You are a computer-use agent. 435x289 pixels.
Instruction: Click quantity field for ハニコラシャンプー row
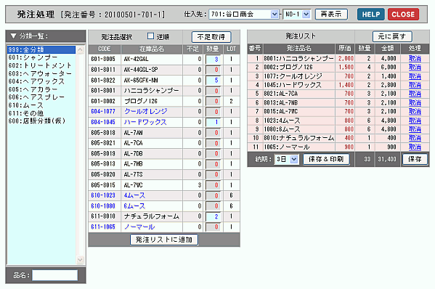point(213,91)
